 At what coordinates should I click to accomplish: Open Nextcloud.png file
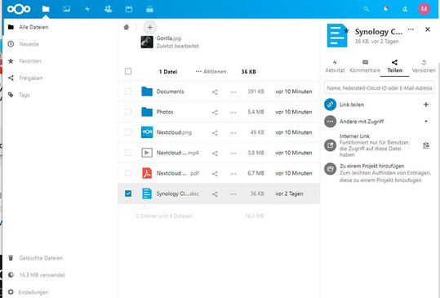174,132
